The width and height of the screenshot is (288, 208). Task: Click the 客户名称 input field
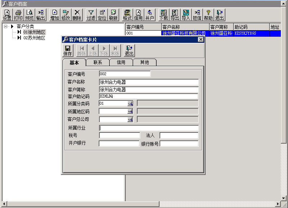coord(149,82)
